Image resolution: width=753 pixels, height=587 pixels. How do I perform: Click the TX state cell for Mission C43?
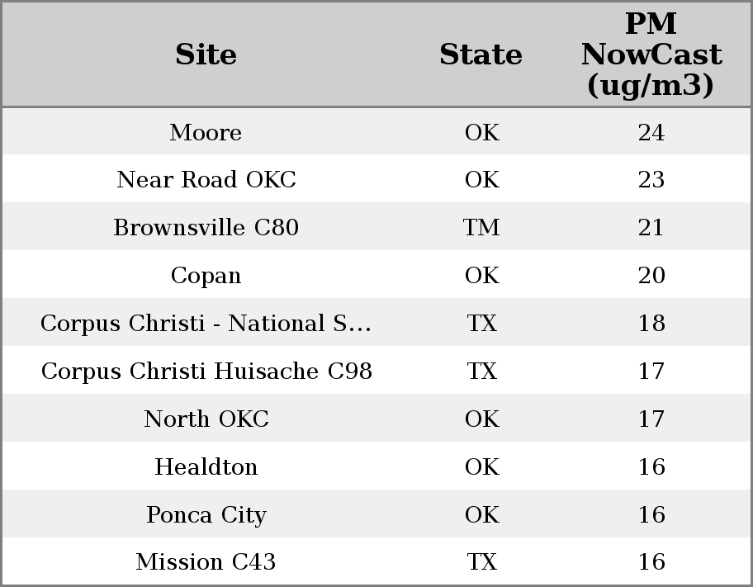click(x=481, y=562)
